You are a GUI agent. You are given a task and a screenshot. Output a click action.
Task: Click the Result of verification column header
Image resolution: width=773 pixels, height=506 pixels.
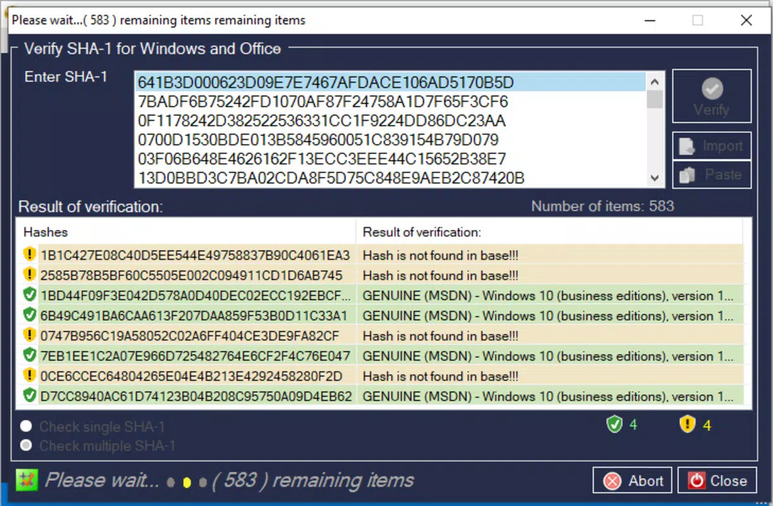click(x=549, y=232)
